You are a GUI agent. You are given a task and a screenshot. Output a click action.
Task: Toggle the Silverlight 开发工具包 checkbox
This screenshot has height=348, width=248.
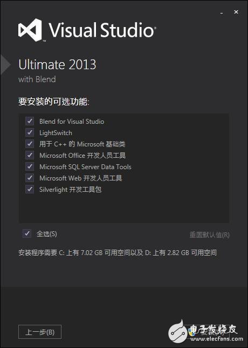[x=30, y=189]
